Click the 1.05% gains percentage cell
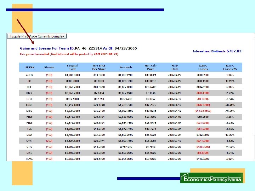Viewport: 255px width, 191px height. point(230,75)
